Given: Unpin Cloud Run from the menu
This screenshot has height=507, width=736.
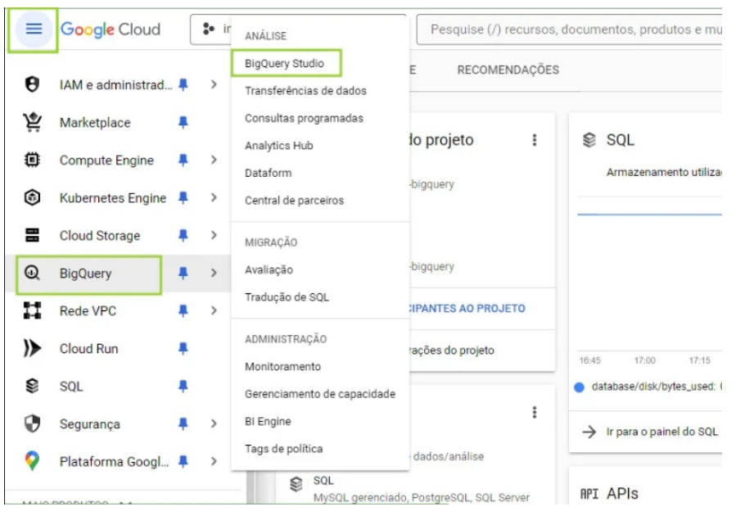Looking at the screenshot, I should point(183,348).
